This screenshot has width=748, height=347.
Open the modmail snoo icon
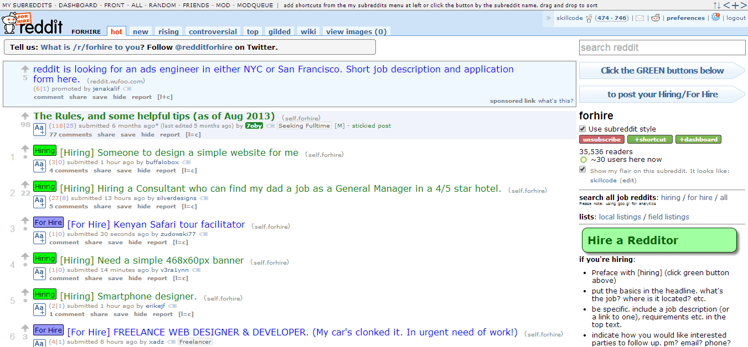(656, 18)
